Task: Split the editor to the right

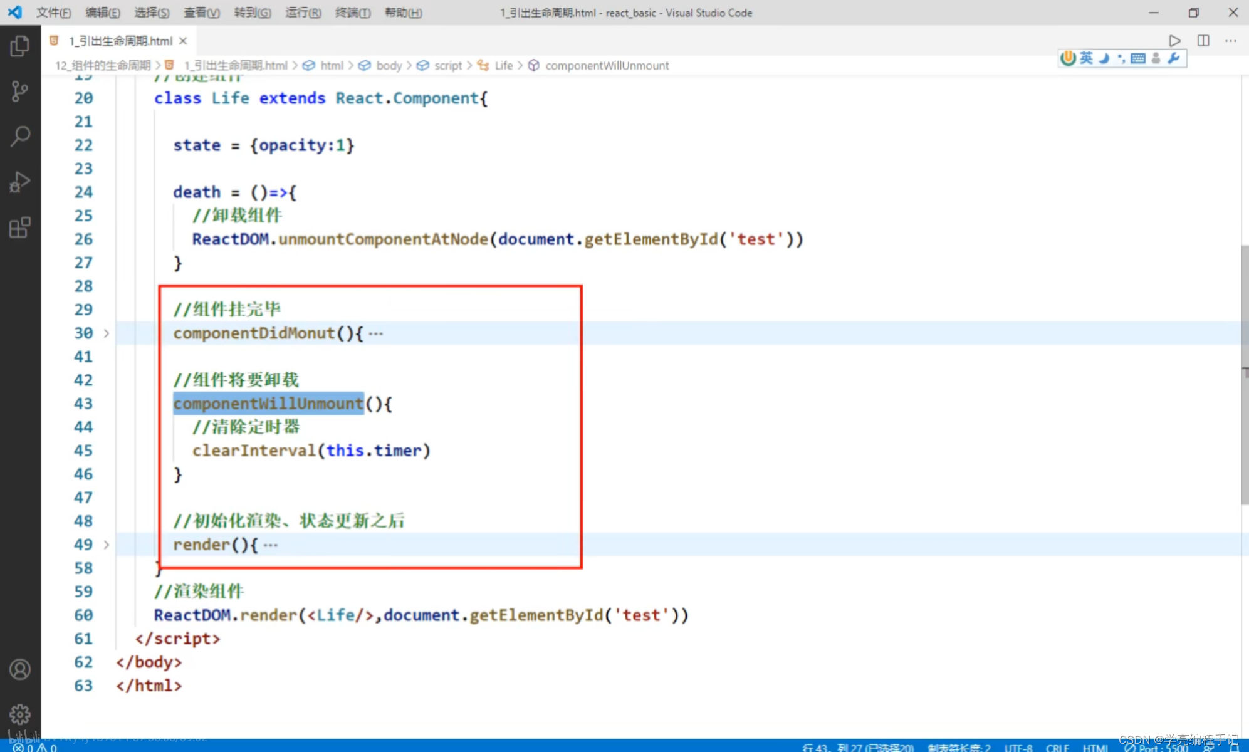Action: tap(1203, 41)
